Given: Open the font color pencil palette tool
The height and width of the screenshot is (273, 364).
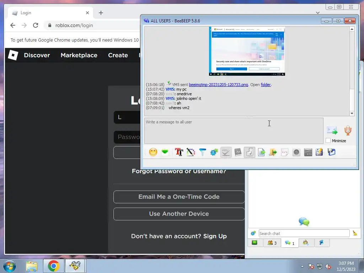Looking at the screenshot, I should click(x=191, y=152).
